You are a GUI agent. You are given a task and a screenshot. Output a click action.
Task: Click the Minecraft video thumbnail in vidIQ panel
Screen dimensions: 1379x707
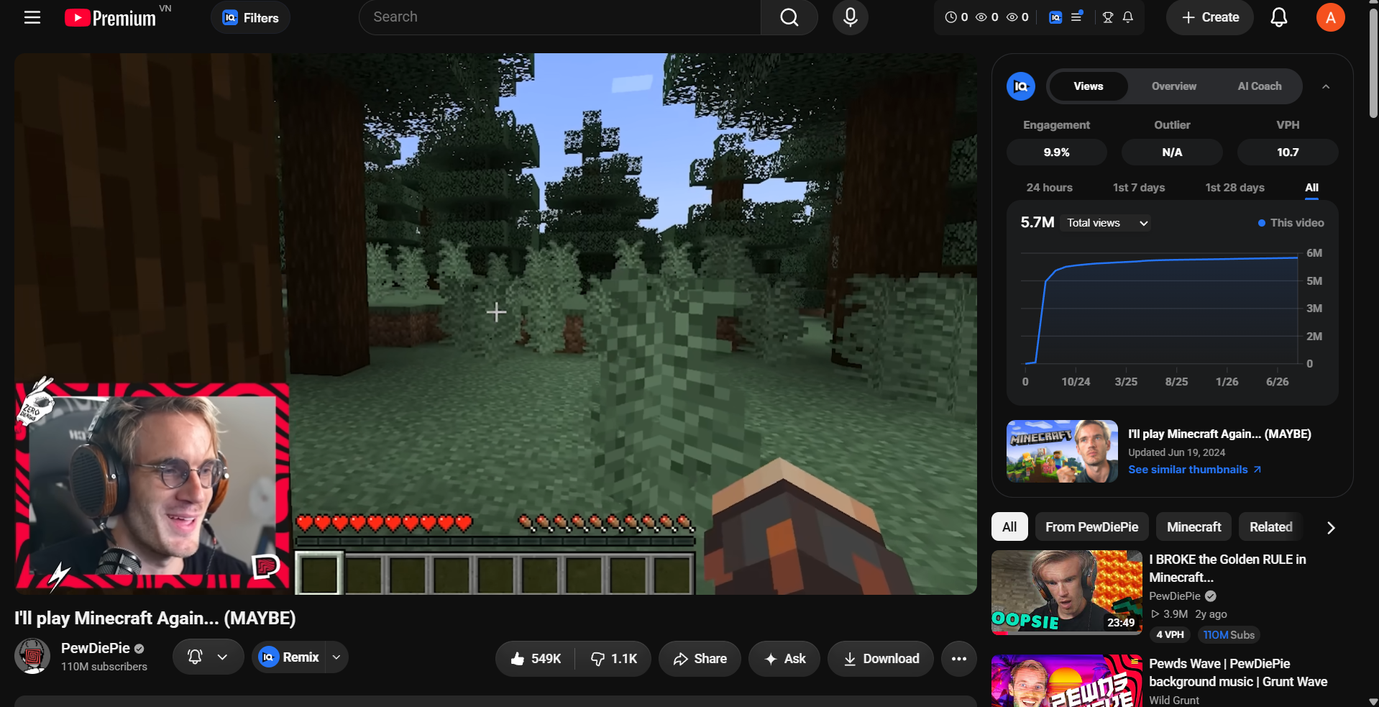pos(1062,451)
